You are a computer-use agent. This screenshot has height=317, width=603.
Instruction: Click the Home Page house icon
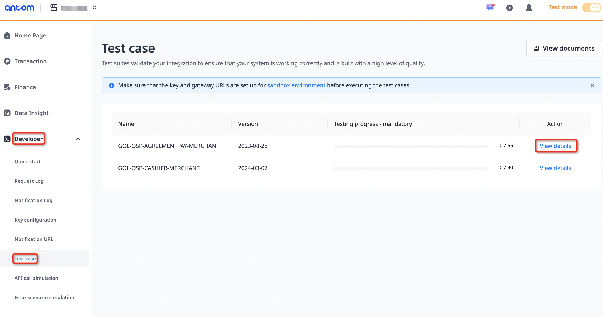[x=7, y=35]
